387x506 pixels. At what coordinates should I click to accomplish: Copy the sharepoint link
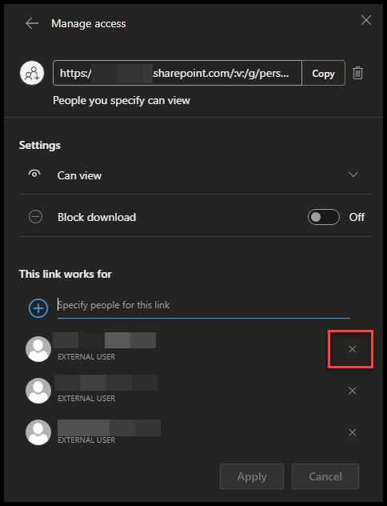click(x=323, y=73)
